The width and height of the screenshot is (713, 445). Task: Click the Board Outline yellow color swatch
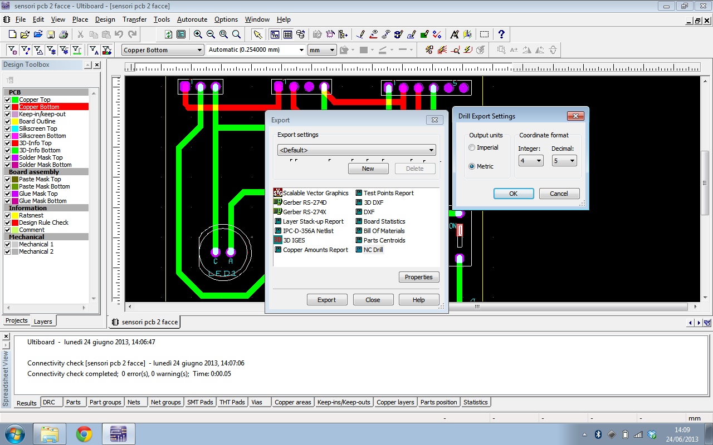(x=15, y=121)
